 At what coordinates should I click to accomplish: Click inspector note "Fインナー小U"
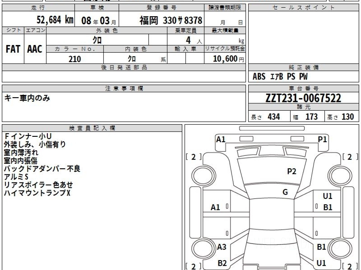[x=28, y=136]
